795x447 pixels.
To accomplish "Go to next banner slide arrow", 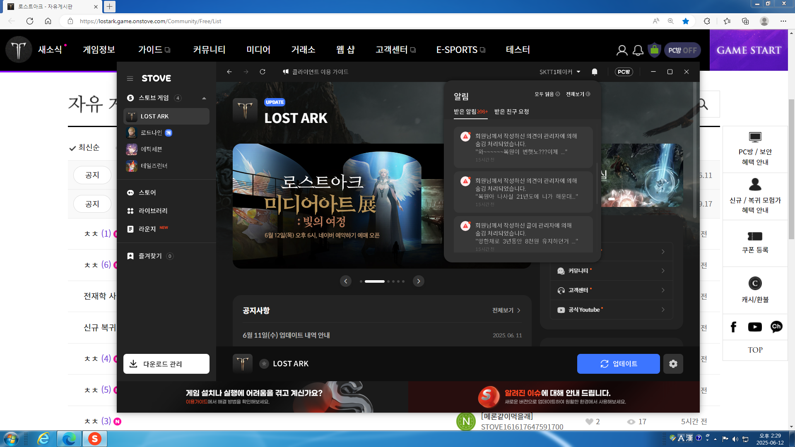I will pos(418,281).
